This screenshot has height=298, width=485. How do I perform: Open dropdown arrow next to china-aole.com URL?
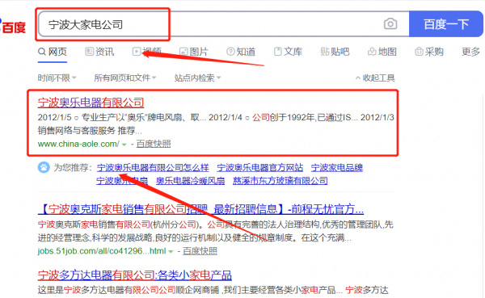click(x=124, y=145)
